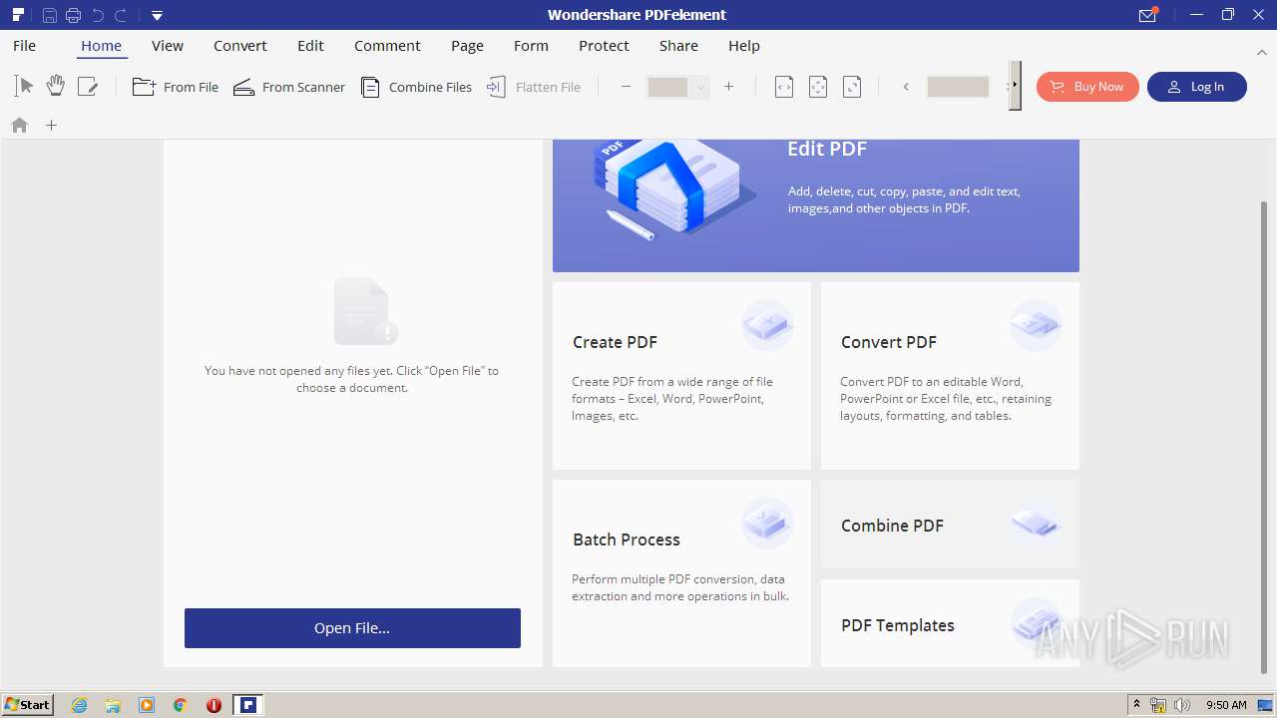Switch to the Protect tab
The image size is (1277, 718).
[x=604, y=46]
